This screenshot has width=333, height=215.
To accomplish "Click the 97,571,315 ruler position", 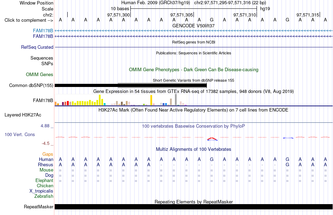I will pyautogui.click(x=308, y=15).
